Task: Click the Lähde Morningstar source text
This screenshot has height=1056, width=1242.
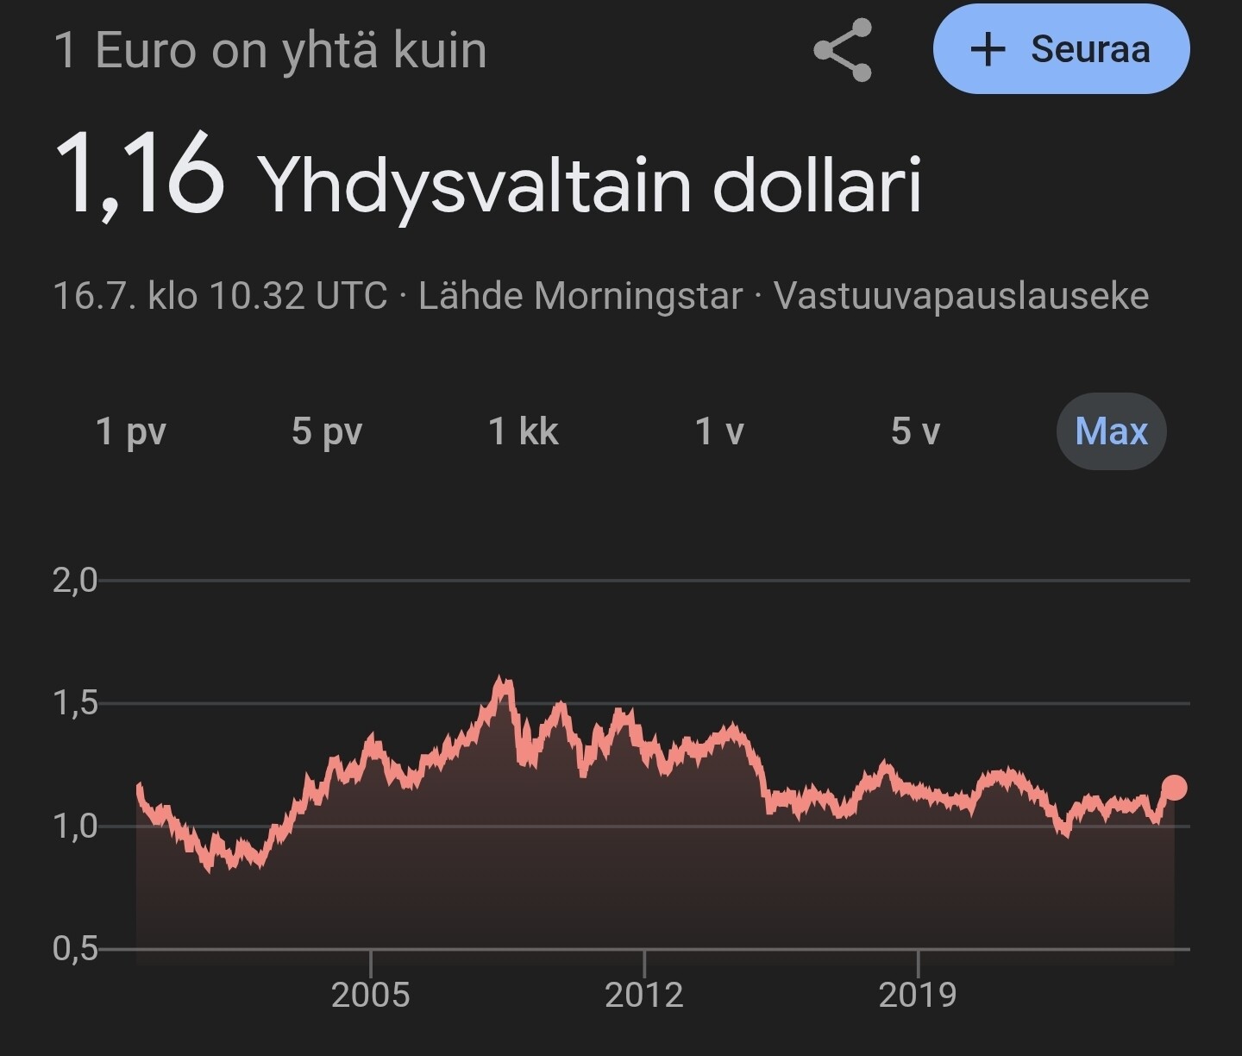Action: 580,296
